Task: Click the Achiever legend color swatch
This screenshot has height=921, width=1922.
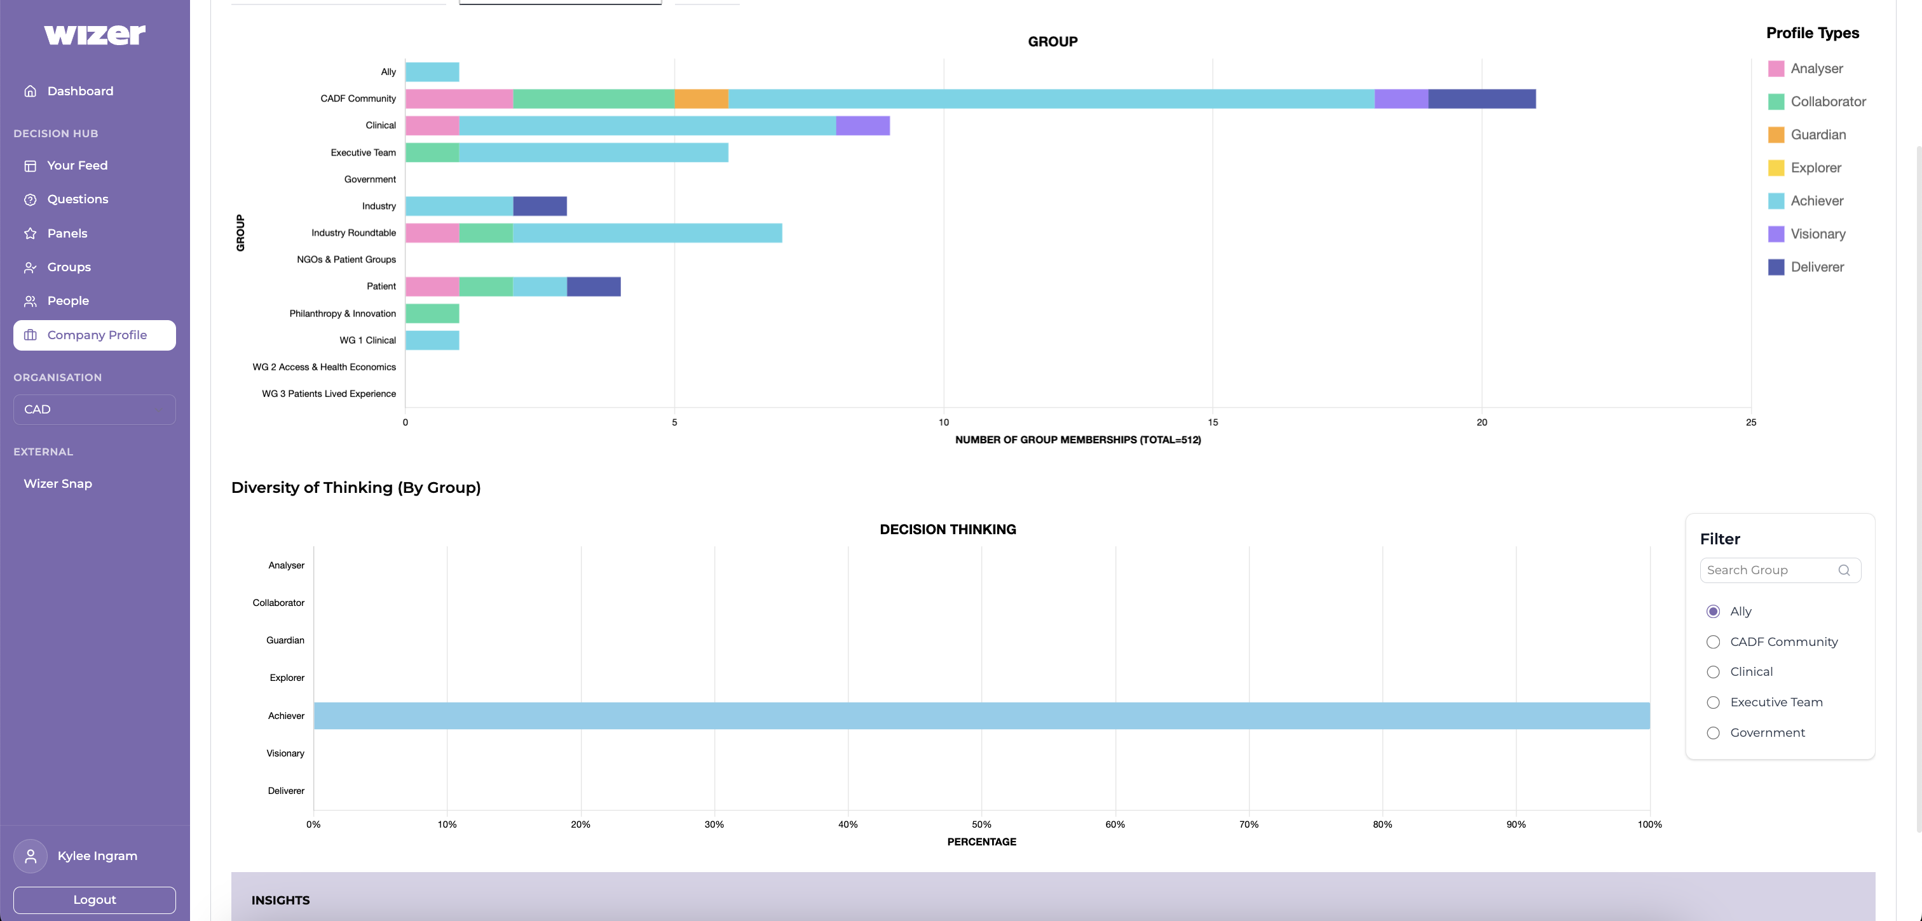Action: (1776, 201)
